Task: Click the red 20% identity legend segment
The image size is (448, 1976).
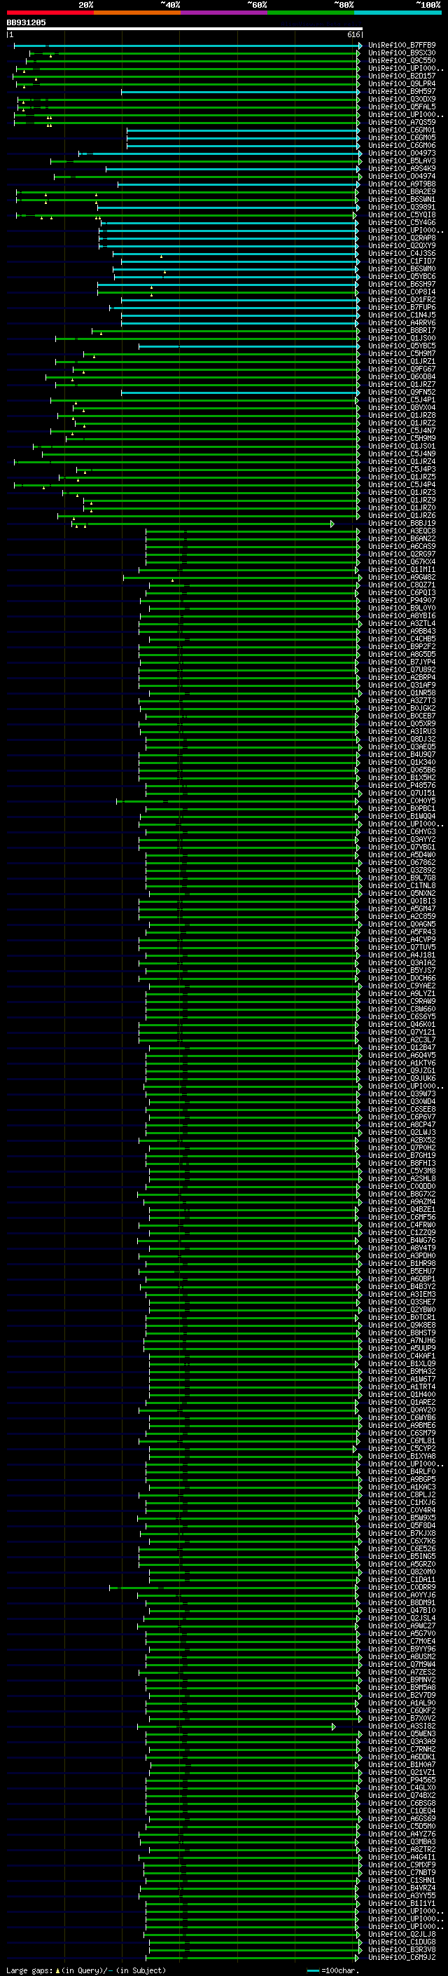Action: pyautogui.click(x=50, y=13)
